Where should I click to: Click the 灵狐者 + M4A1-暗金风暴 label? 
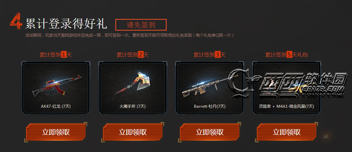point(286,106)
